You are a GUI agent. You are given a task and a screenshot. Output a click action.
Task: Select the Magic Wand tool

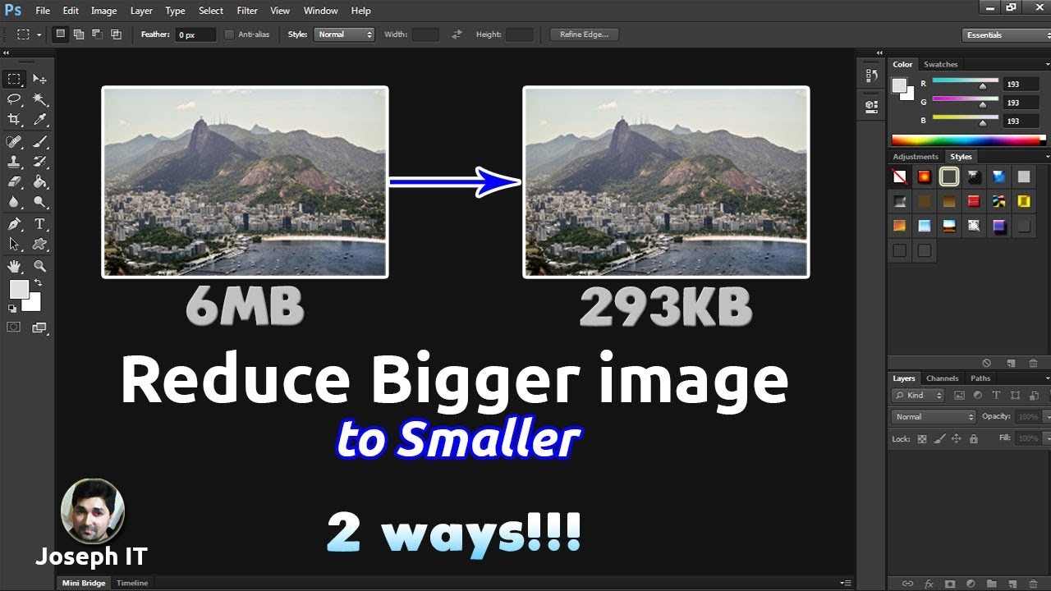point(39,99)
